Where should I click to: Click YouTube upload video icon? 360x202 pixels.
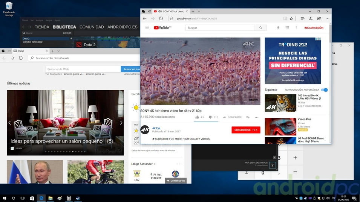[278, 28]
